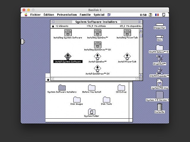Select the Install OpenDoc installer icon
The image size is (190, 142).
pyautogui.click(x=98, y=56)
